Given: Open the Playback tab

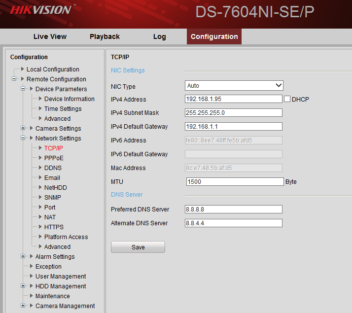Looking at the screenshot, I should coord(105,36).
